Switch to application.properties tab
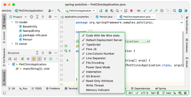Viewport: 191px width, 97px height. (x=76, y=17)
